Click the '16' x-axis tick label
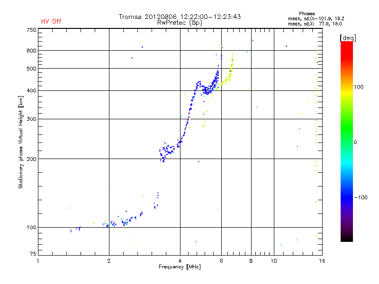The width and height of the screenshot is (379, 284). 322,261
